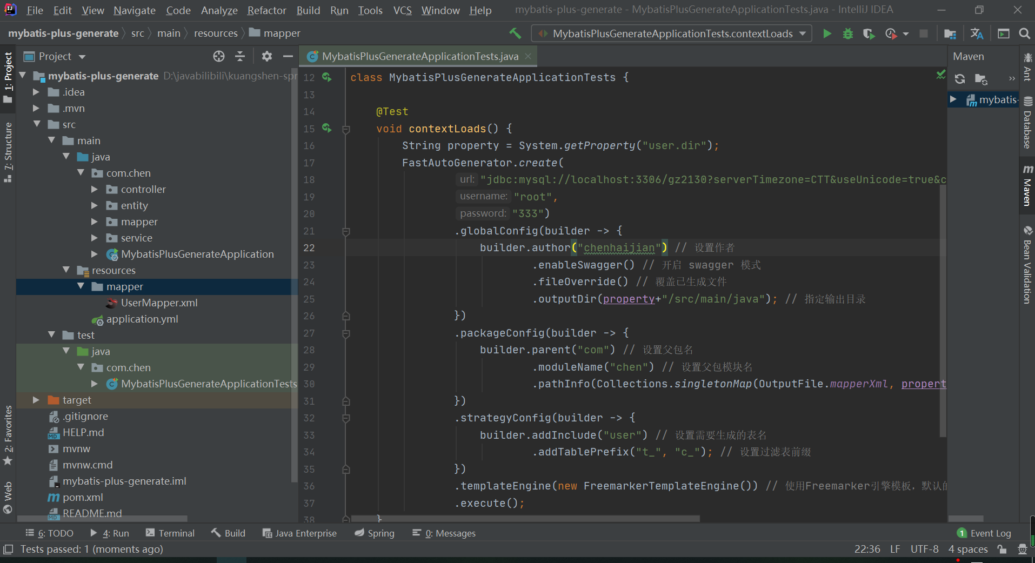Open the Bean Validation tool window
This screenshot has width=1035, height=563.
(1027, 265)
